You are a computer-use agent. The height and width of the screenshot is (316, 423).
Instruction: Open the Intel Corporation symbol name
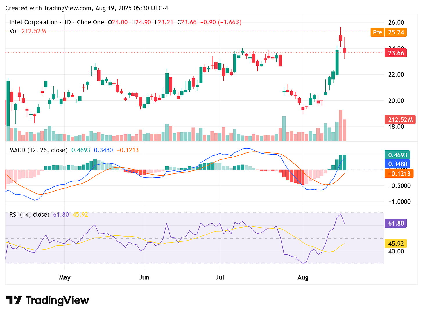pyautogui.click(x=34, y=22)
